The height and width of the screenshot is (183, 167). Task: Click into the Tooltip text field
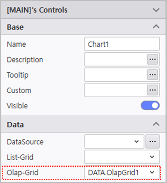(x=116, y=75)
